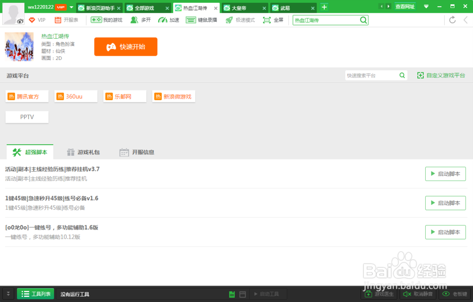Switch to the 开服信息 tab
The width and height of the screenshot is (473, 302).
click(x=137, y=152)
